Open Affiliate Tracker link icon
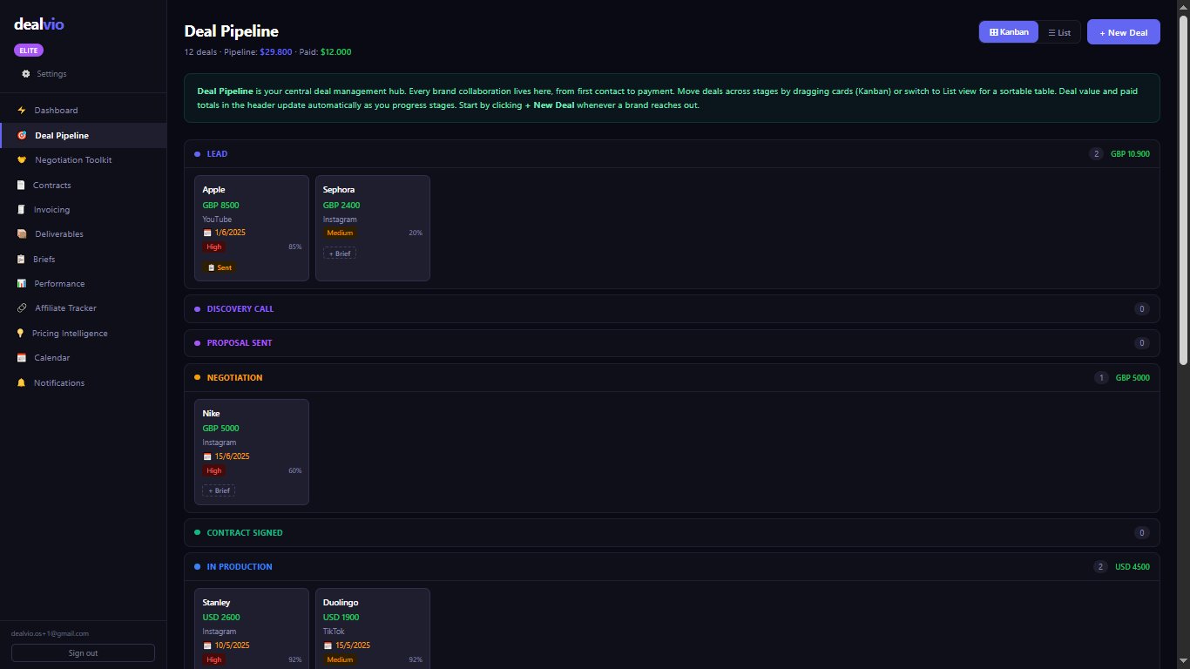Image resolution: width=1190 pixels, height=669 pixels. pos(22,308)
